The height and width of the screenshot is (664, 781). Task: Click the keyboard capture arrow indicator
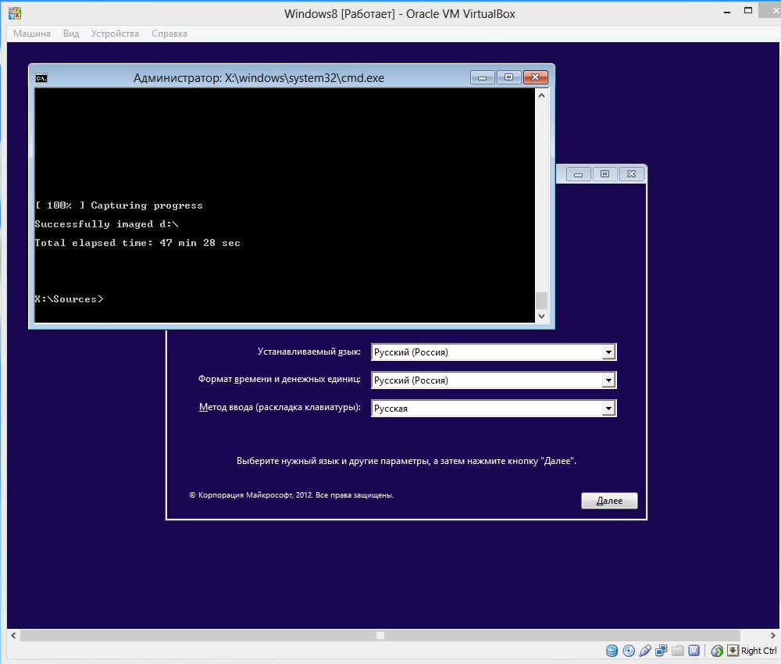point(733,651)
